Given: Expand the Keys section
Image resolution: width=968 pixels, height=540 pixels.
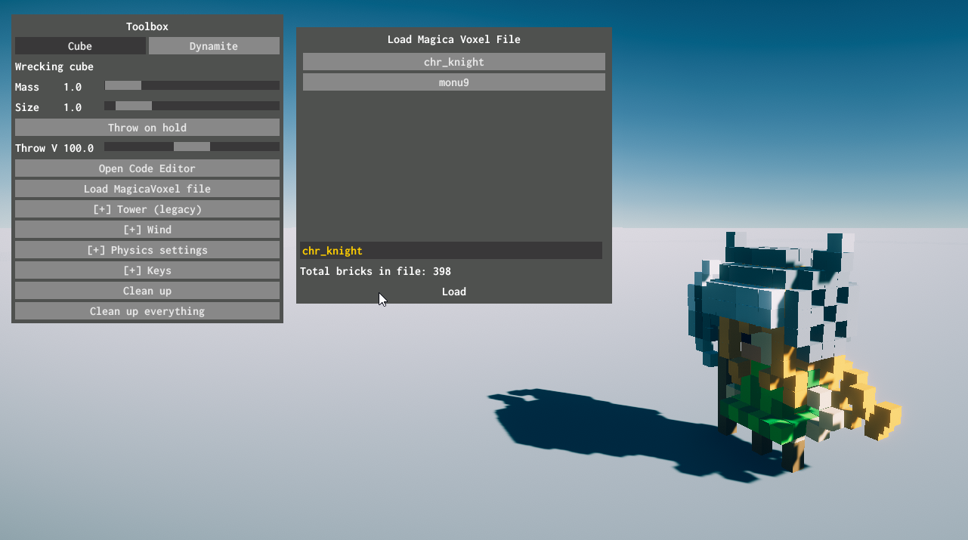Looking at the screenshot, I should [147, 270].
